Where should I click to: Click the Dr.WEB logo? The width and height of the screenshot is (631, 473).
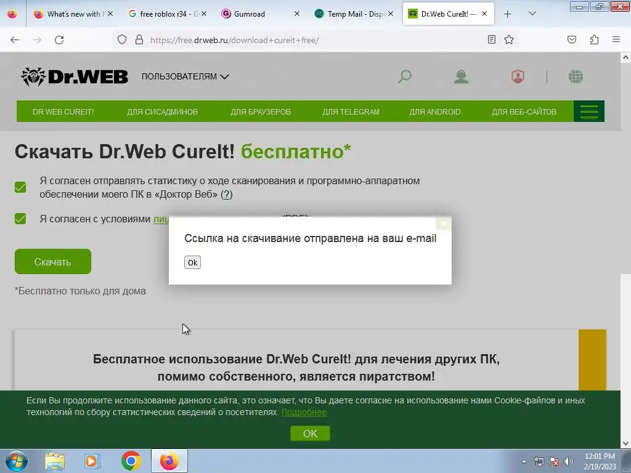75,76
